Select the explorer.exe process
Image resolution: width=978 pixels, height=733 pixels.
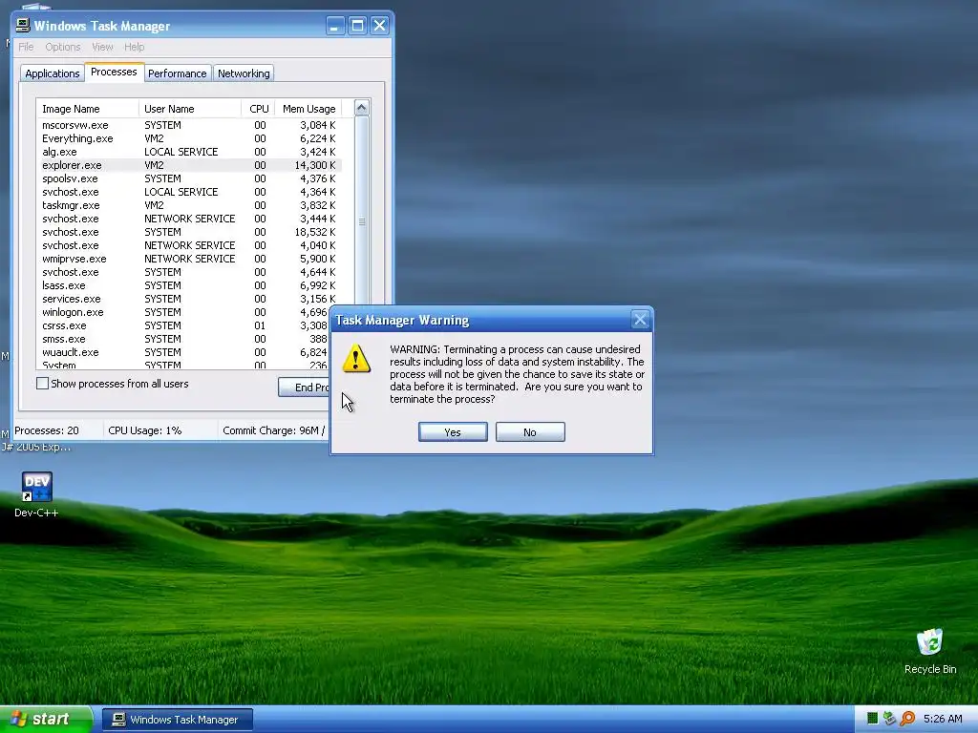189,165
